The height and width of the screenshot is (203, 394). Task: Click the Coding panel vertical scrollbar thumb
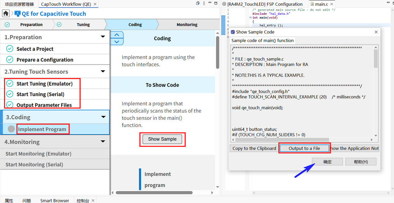point(217,52)
